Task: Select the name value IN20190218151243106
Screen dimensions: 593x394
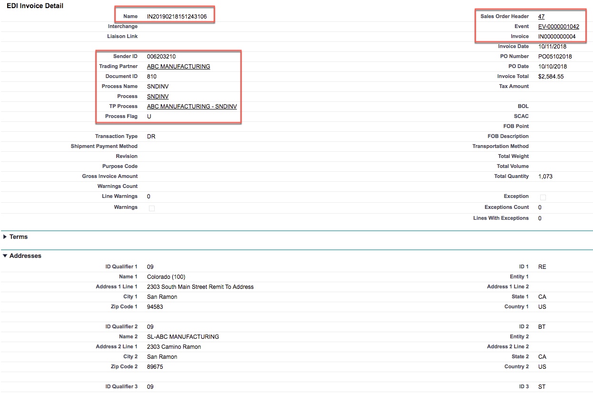Action: pyautogui.click(x=177, y=17)
